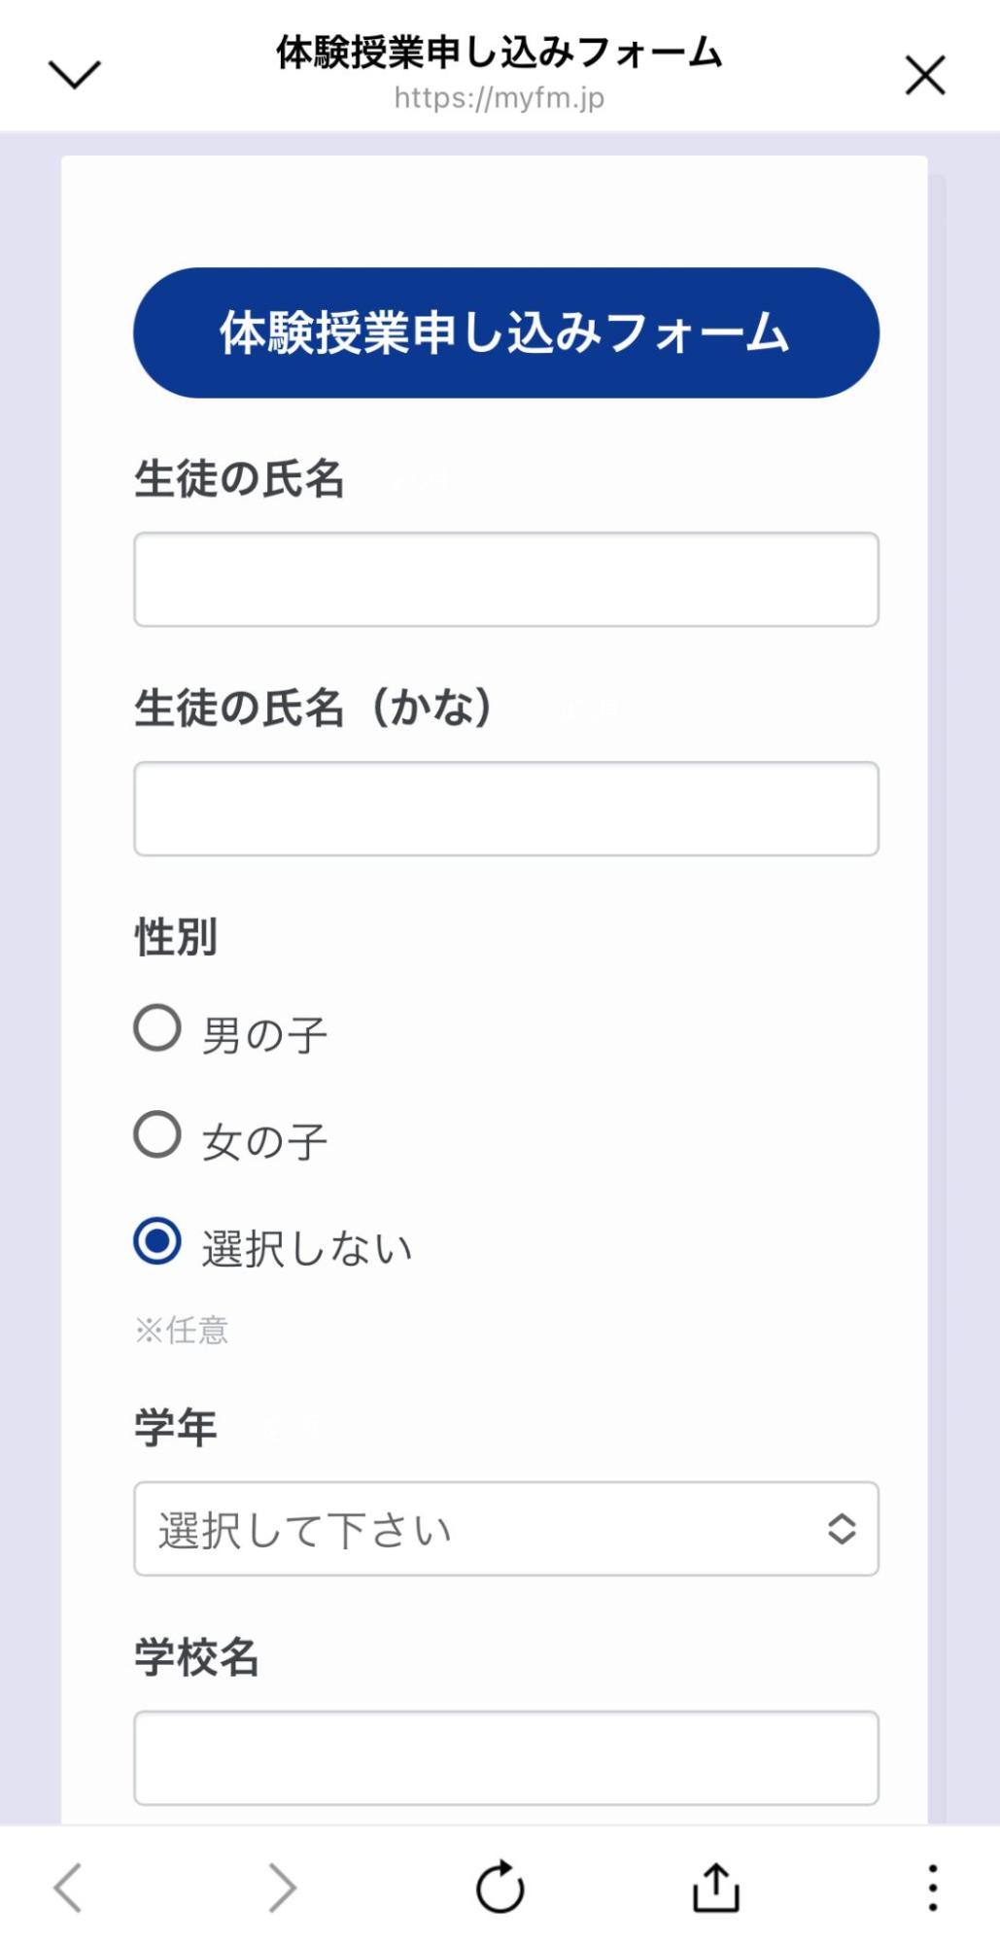Tap the reload icon to refresh the page

(x=500, y=1887)
